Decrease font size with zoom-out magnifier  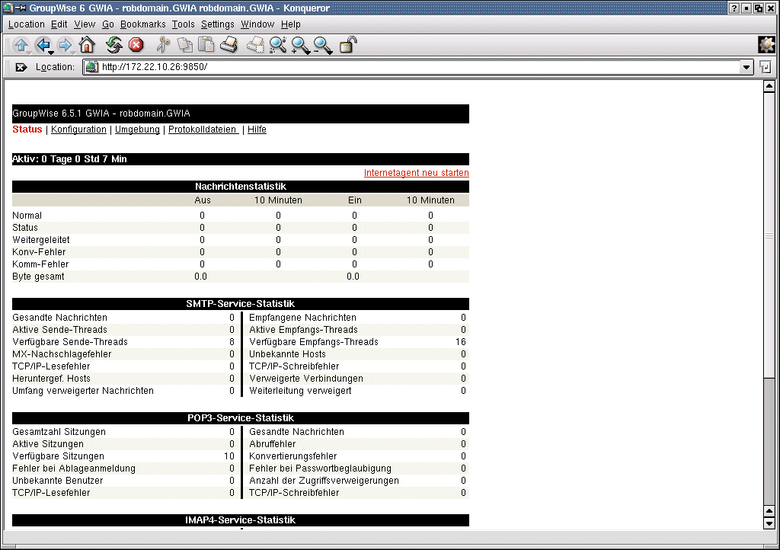click(323, 45)
